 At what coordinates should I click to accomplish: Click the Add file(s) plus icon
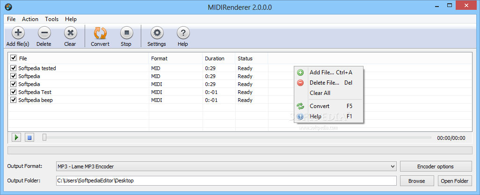click(x=18, y=32)
